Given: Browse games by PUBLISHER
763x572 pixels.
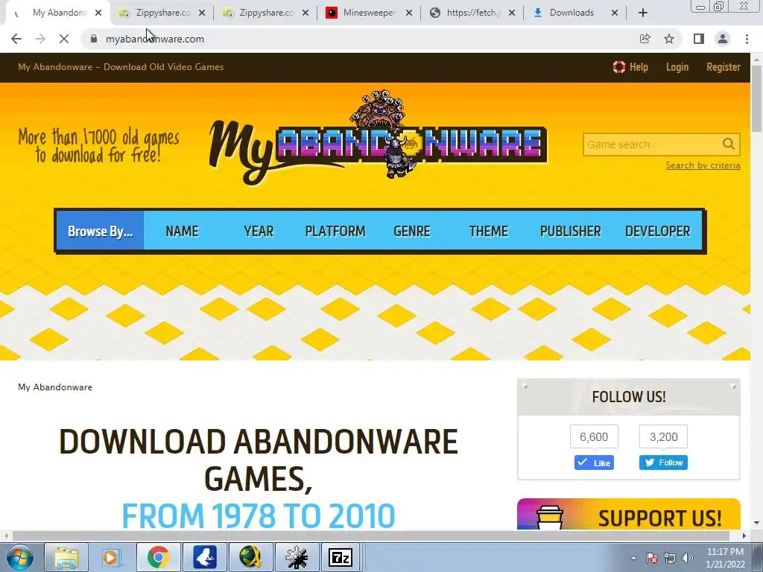Looking at the screenshot, I should [x=570, y=231].
